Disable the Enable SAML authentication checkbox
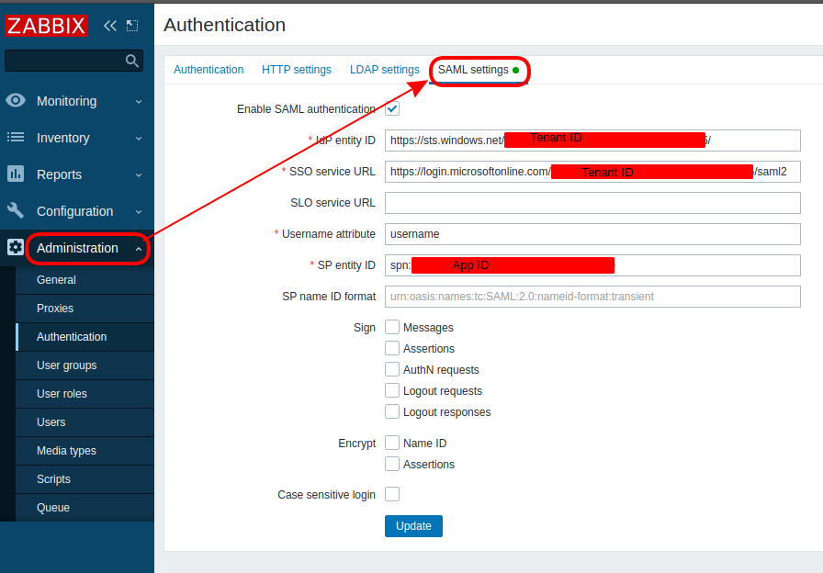 point(392,108)
